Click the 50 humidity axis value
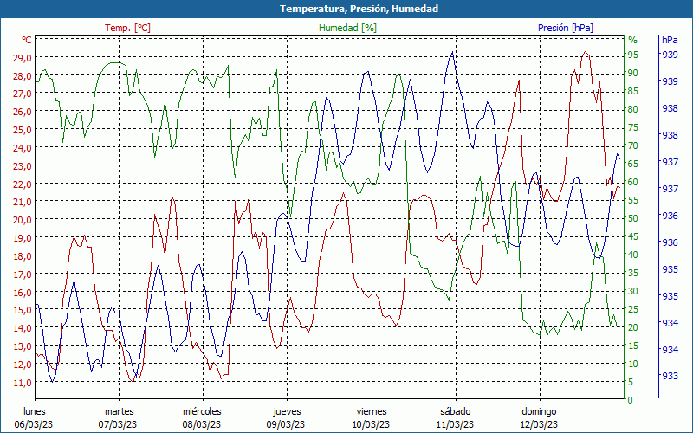Screen dimensions: 693x433 [x=633, y=218]
